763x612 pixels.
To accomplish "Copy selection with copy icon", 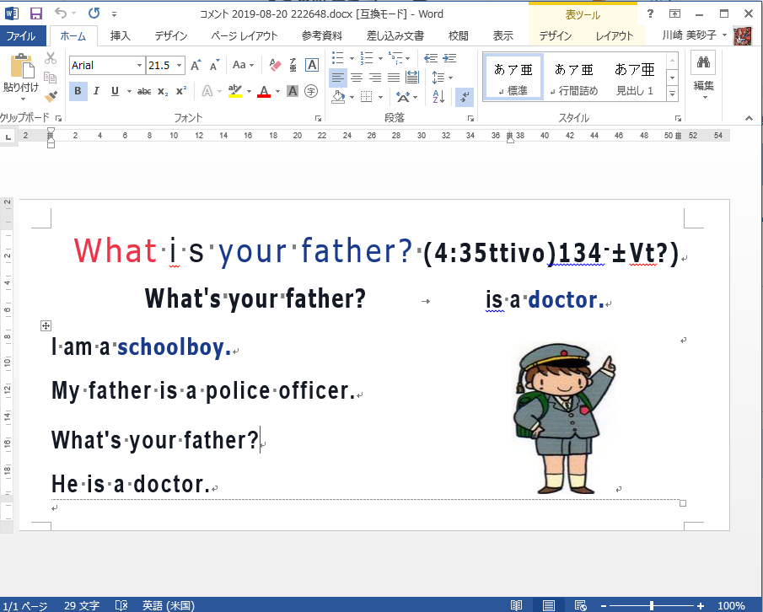I will click(50, 77).
